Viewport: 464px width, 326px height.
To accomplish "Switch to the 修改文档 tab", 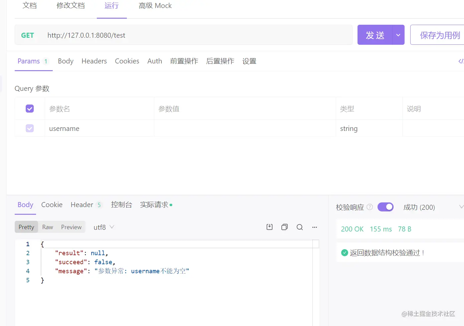I will 70,6.
